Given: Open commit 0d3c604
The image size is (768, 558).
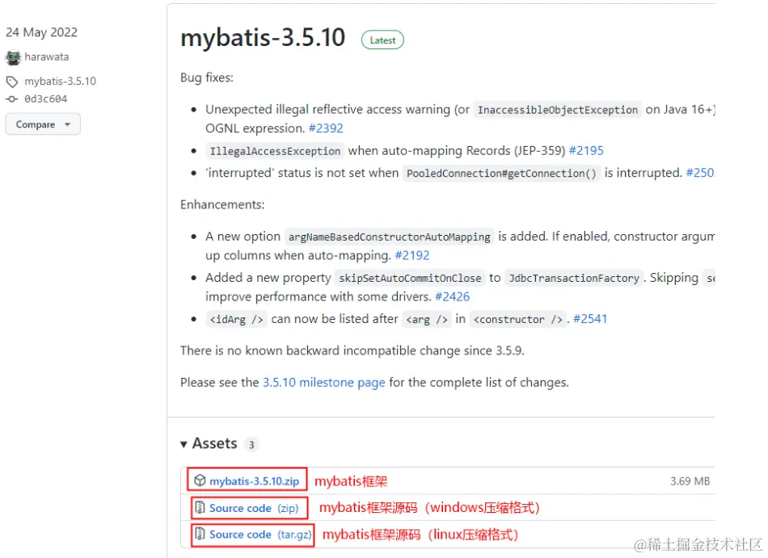Looking at the screenshot, I should (x=46, y=99).
